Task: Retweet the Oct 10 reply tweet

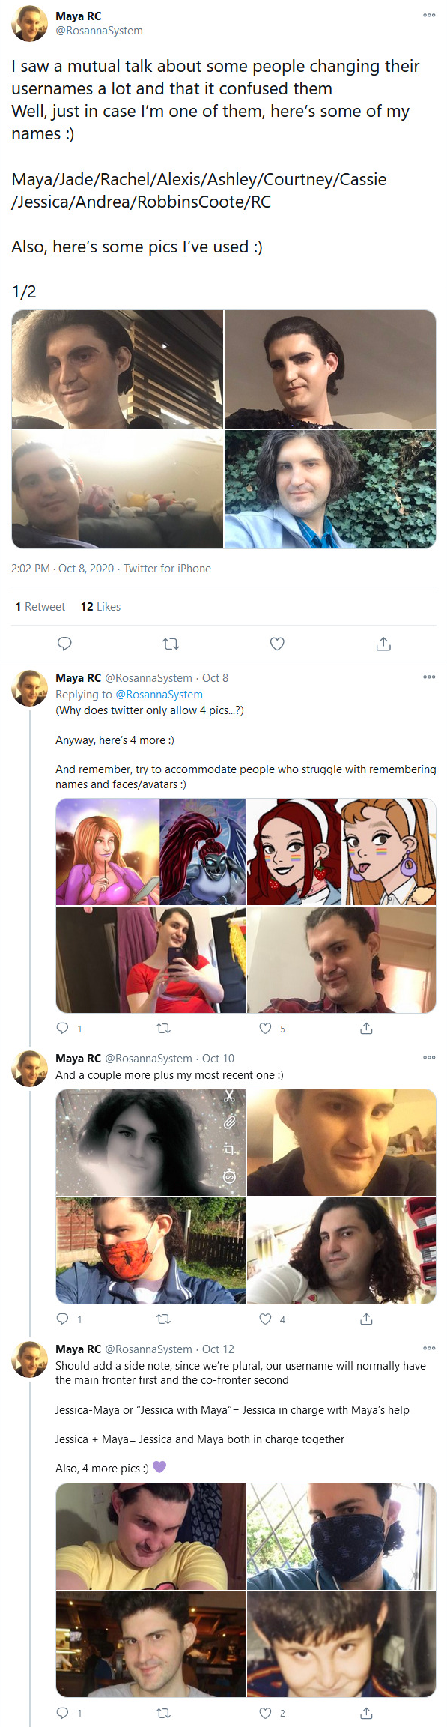Action: click(x=163, y=1319)
